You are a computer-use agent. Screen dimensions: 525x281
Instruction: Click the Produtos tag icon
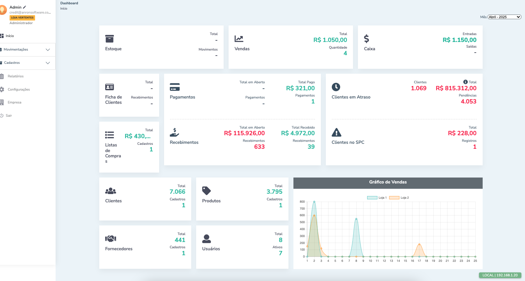[x=206, y=191]
